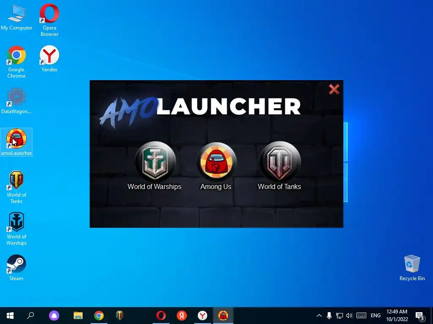Open touch keyboard tray icon
433x324 pixels.
pos(361,316)
